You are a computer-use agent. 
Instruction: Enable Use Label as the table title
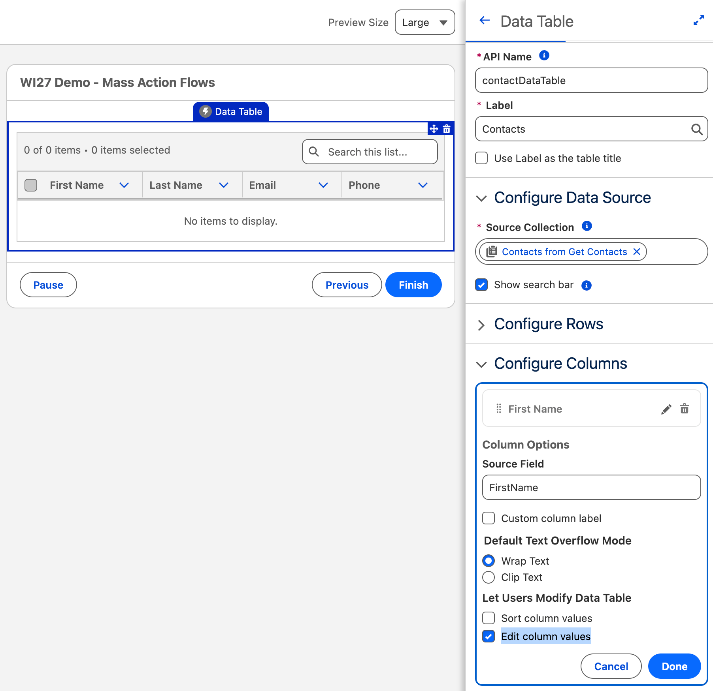(481, 158)
